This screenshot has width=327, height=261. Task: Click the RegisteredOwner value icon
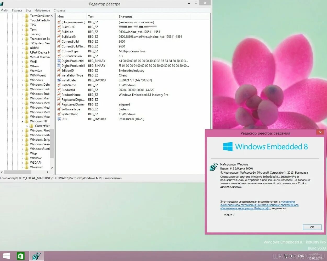pyautogui.click(x=59, y=104)
